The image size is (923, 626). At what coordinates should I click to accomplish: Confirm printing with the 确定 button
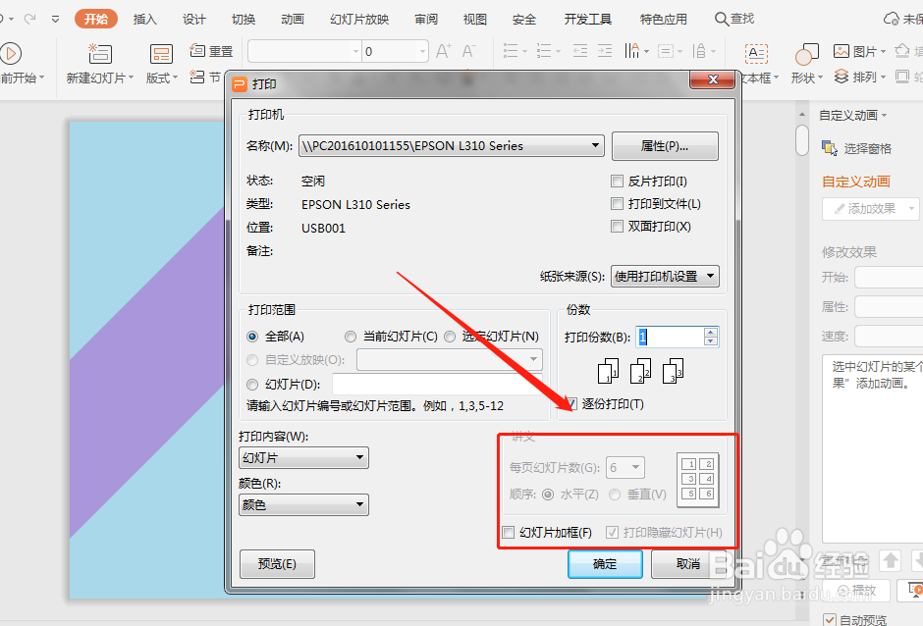click(605, 564)
